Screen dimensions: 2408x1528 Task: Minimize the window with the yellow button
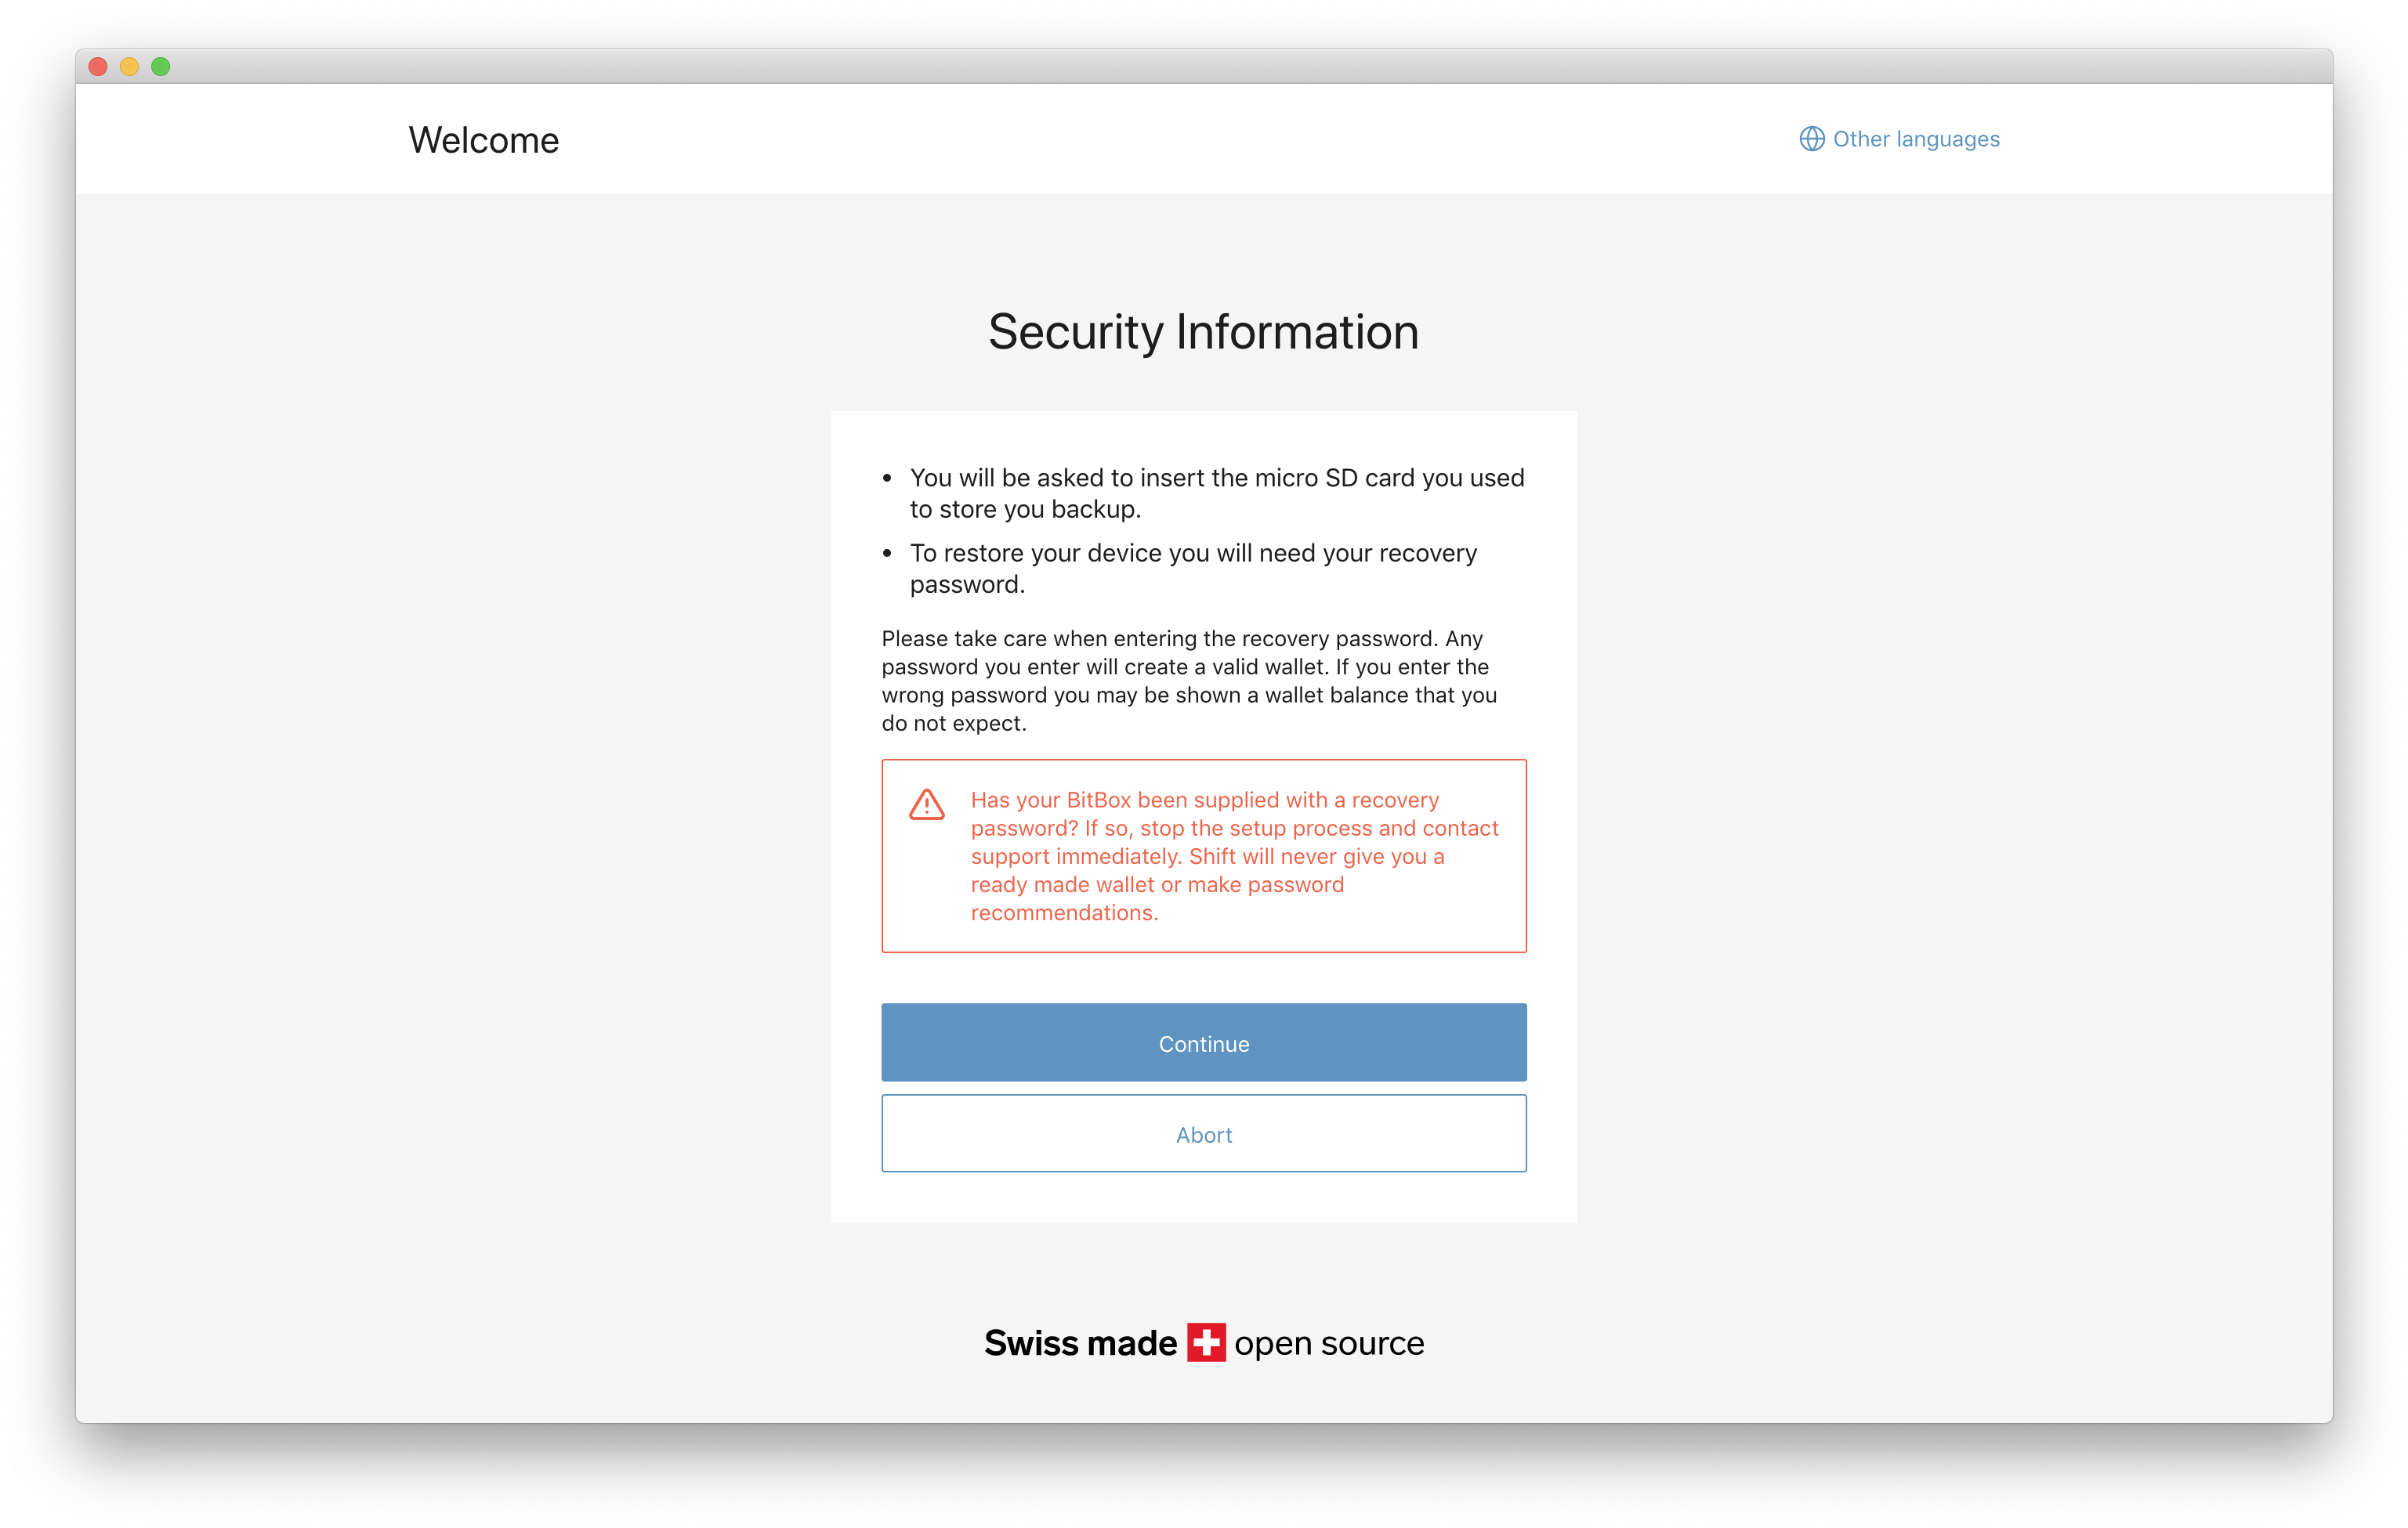click(129, 66)
